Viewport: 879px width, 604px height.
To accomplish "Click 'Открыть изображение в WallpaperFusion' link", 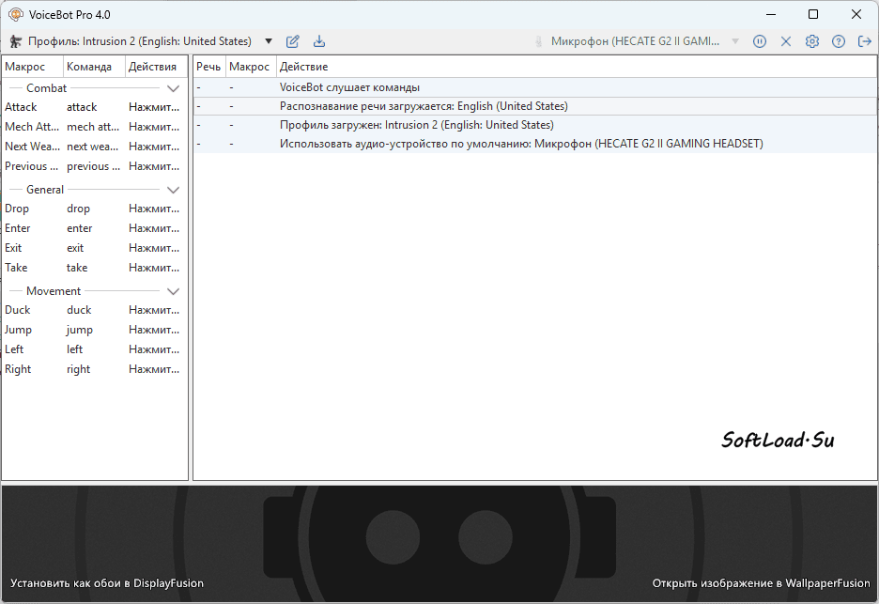I will [762, 583].
